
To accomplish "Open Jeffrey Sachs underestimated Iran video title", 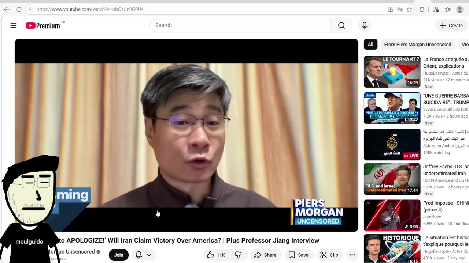I will coord(446,170).
